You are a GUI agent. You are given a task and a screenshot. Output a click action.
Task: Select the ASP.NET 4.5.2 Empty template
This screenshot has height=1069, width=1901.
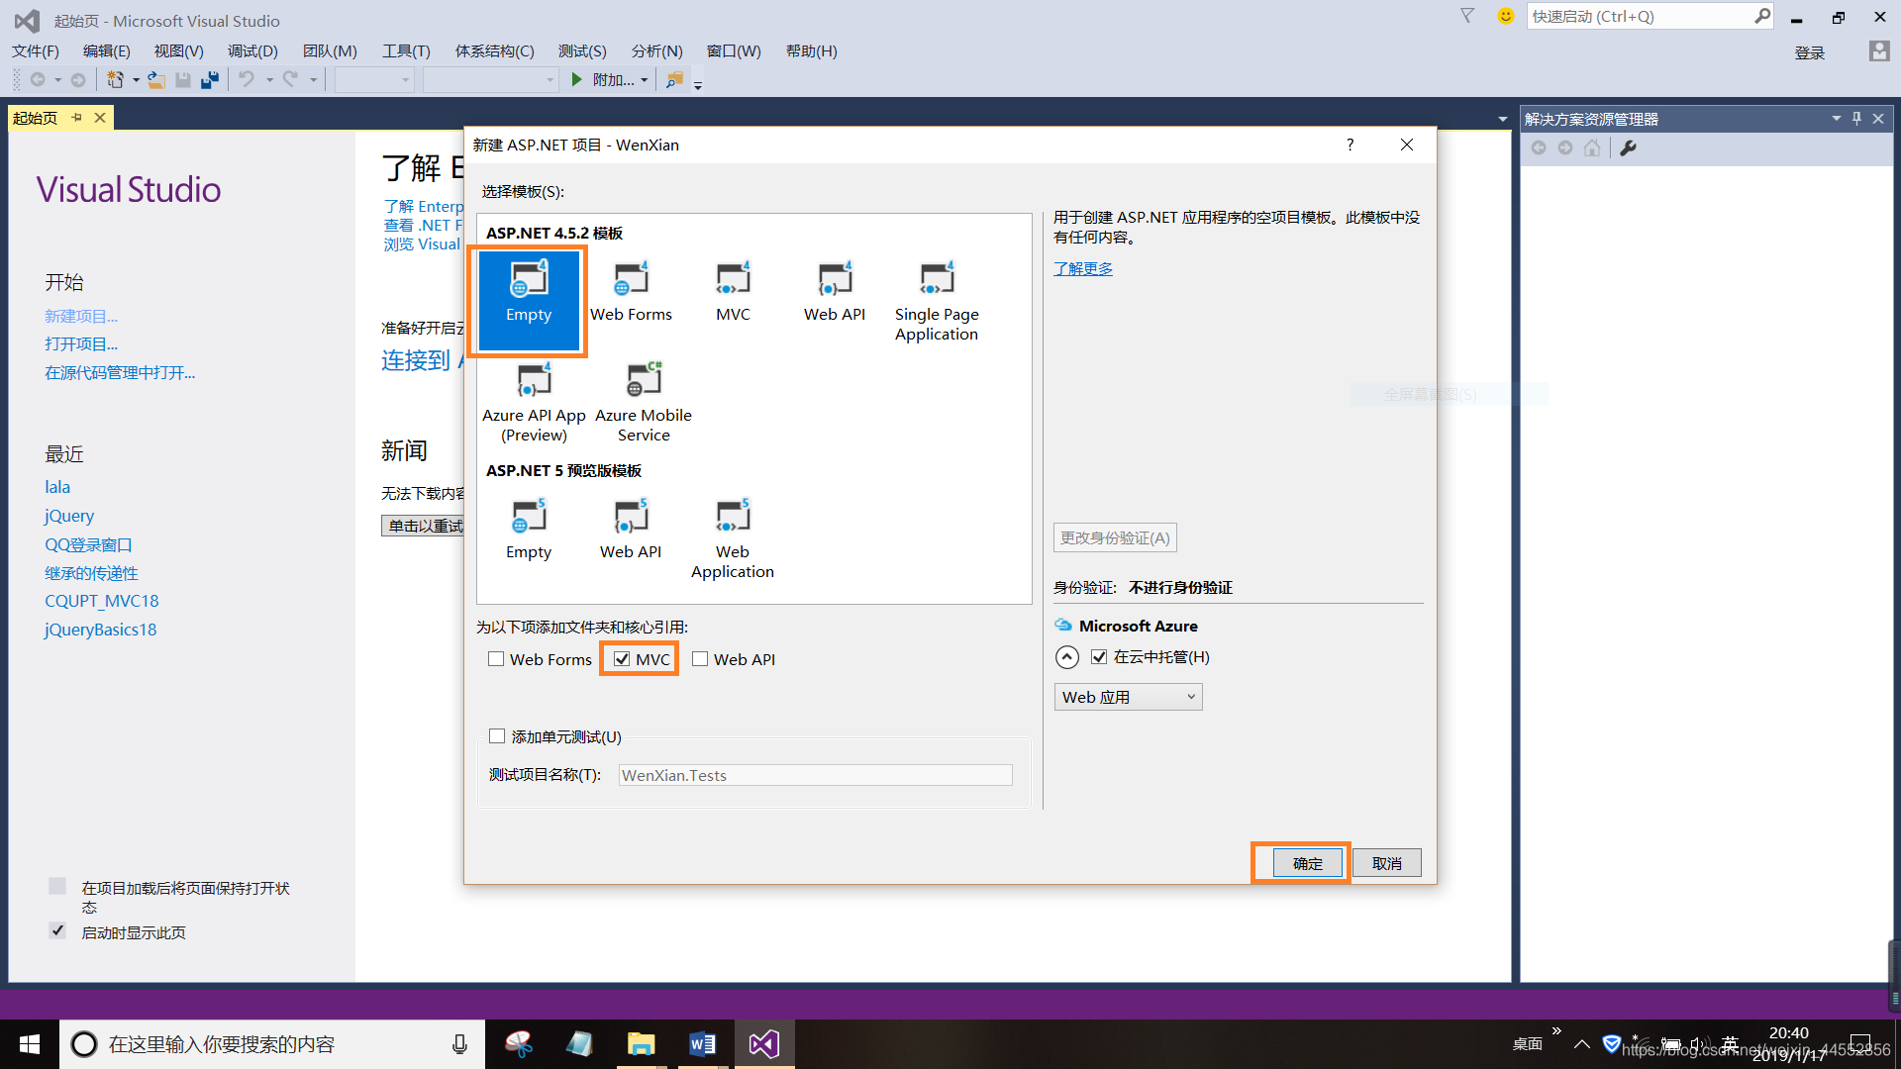pyautogui.click(x=529, y=300)
